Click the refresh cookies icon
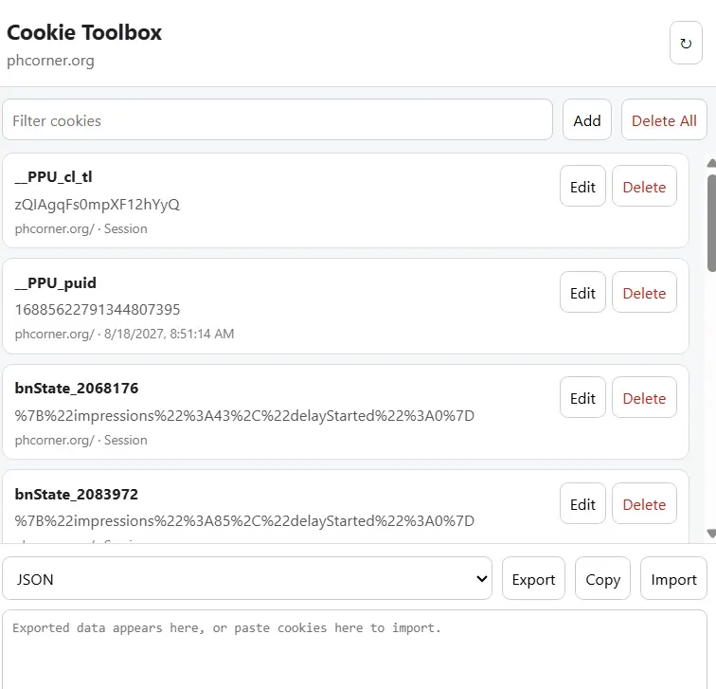 (x=686, y=43)
